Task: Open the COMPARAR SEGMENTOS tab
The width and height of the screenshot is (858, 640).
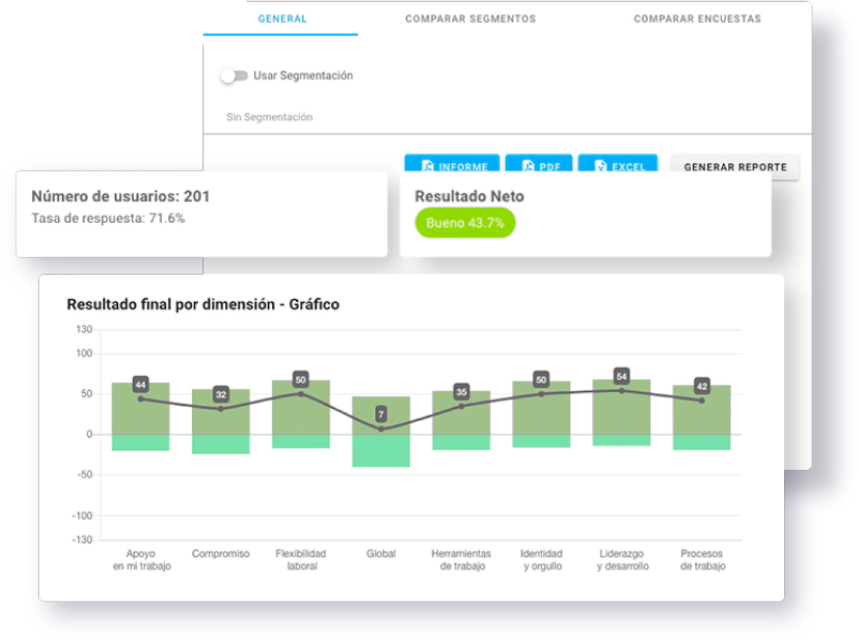Action: coord(470,19)
